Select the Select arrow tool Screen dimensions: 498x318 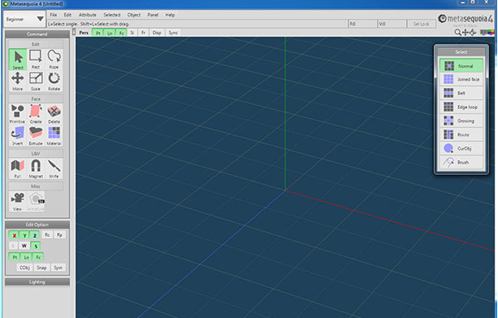point(18,59)
